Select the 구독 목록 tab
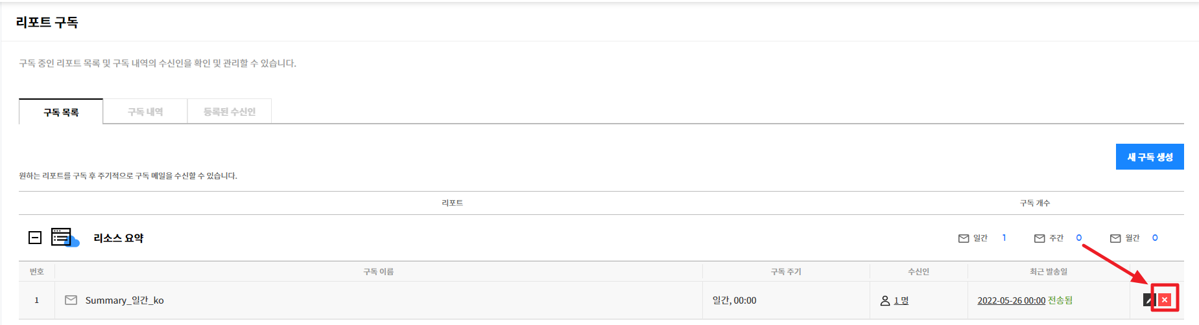 tap(61, 112)
